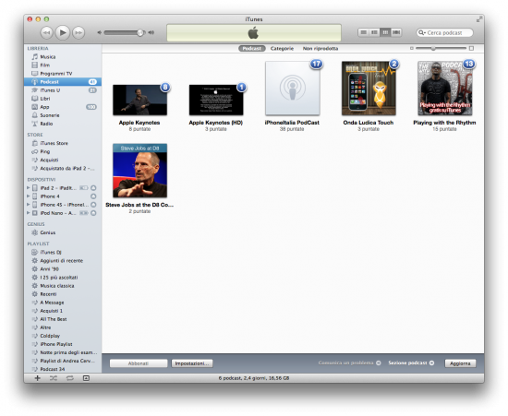Switch to list view icon
Image resolution: width=508 pixels, height=416 pixels.
(x=364, y=32)
